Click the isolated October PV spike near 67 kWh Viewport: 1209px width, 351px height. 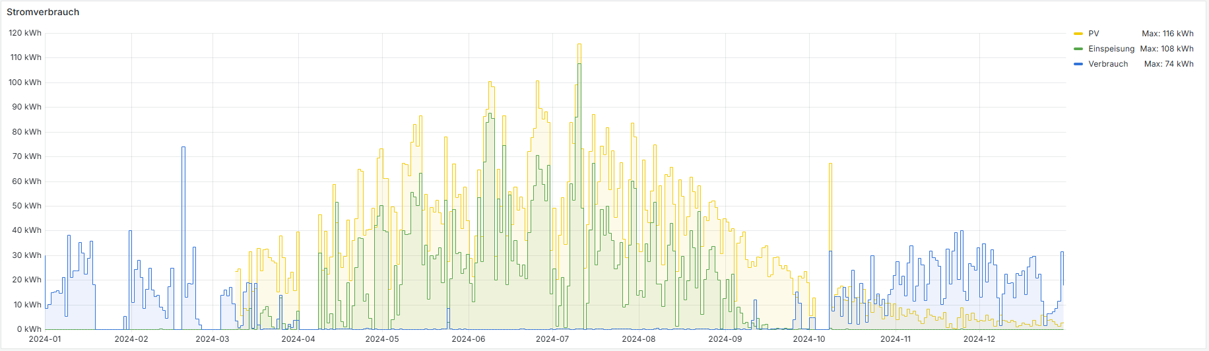coord(830,164)
